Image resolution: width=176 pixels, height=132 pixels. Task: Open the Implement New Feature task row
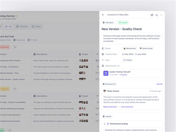(10, 61)
